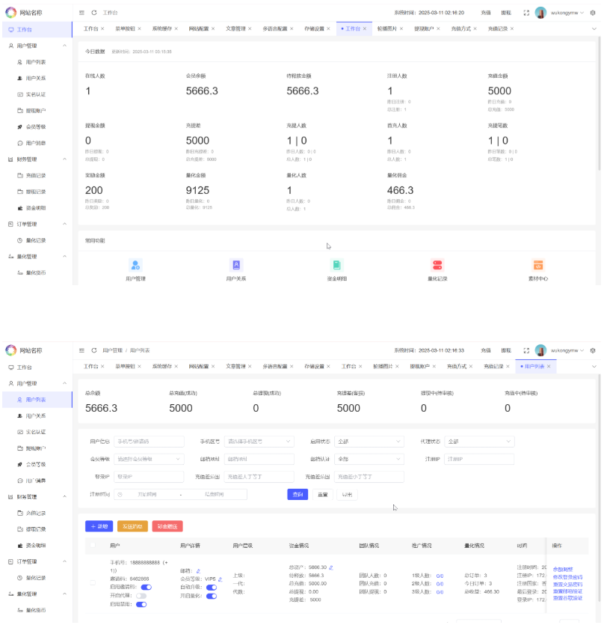Viewport: 604px width, 628px height.
Task: Click the 余额调整 link in 操作 column
Action: tap(564, 568)
